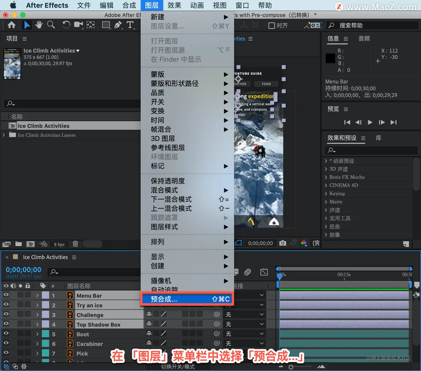Open parent dropdown for Challenge layer
This screenshot has height=371, width=421.
coord(244,315)
